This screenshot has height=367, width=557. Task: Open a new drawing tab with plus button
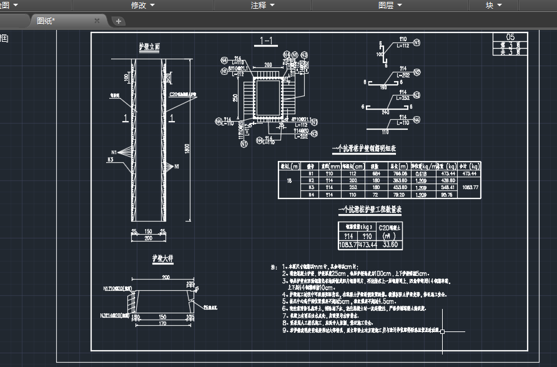pos(118,21)
